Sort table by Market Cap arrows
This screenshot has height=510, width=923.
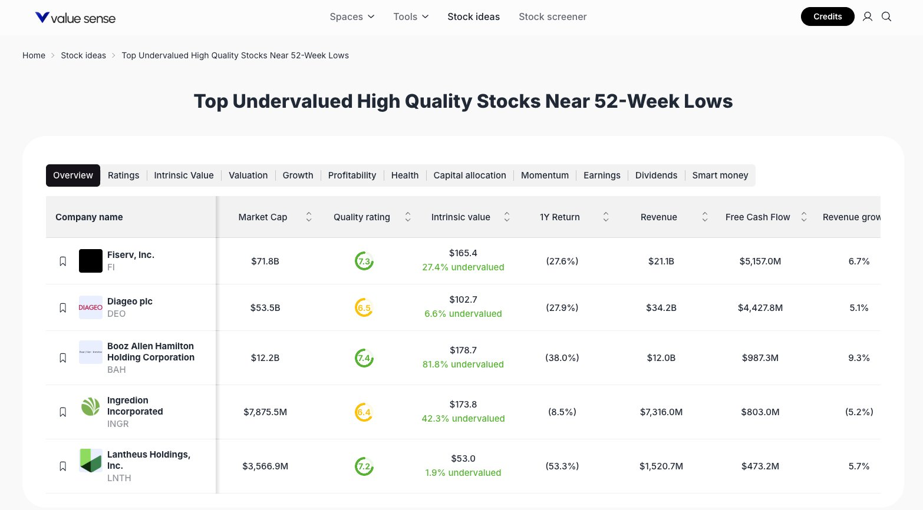click(x=309, y=217)
